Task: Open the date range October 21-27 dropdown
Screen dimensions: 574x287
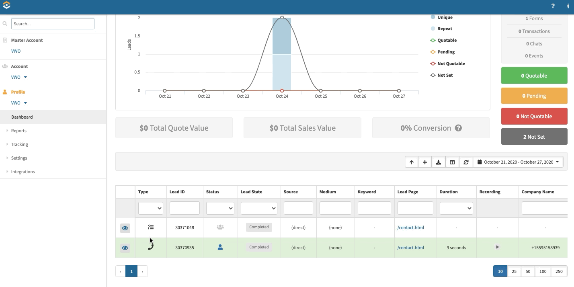Action: tap(518, 162)
